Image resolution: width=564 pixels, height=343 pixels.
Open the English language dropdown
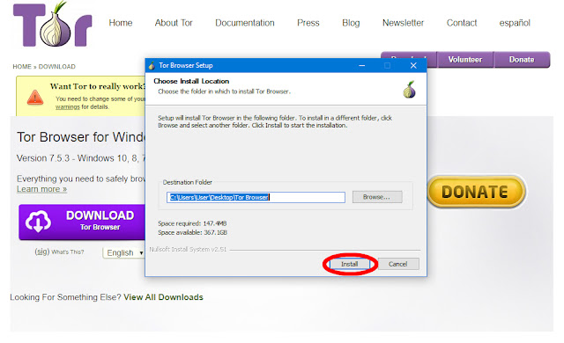pyautogui.click(x=123, y=252)
